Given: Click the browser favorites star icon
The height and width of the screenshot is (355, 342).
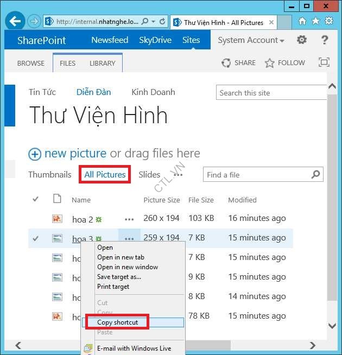Looking at the screenshot, I should click(x=315, y=22).
